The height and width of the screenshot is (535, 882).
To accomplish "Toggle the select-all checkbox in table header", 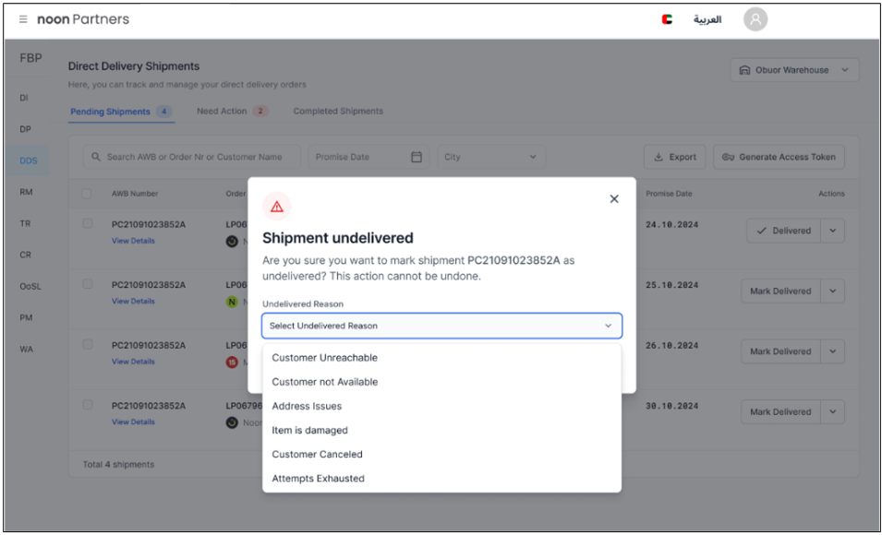I will pyautogui.click(x=88, y=194).
